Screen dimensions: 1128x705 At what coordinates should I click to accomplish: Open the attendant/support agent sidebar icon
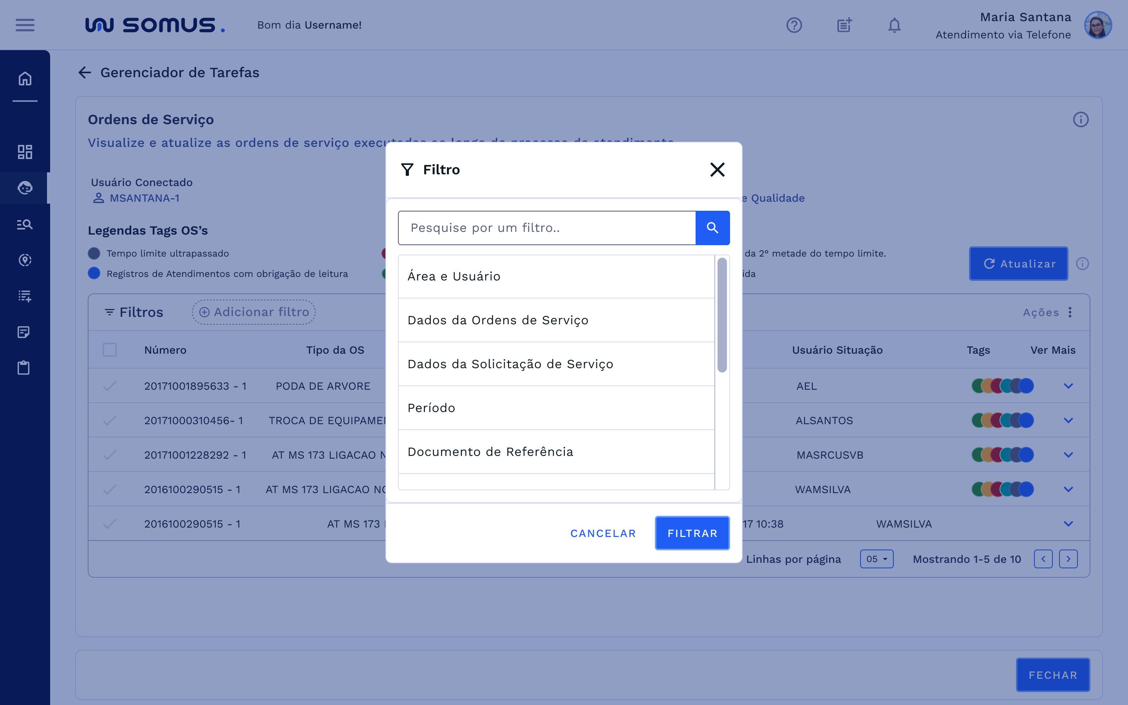[x=25, y=188]
